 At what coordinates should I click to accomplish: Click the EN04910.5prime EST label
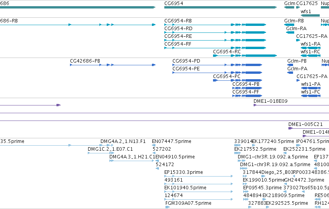point(175,157)
